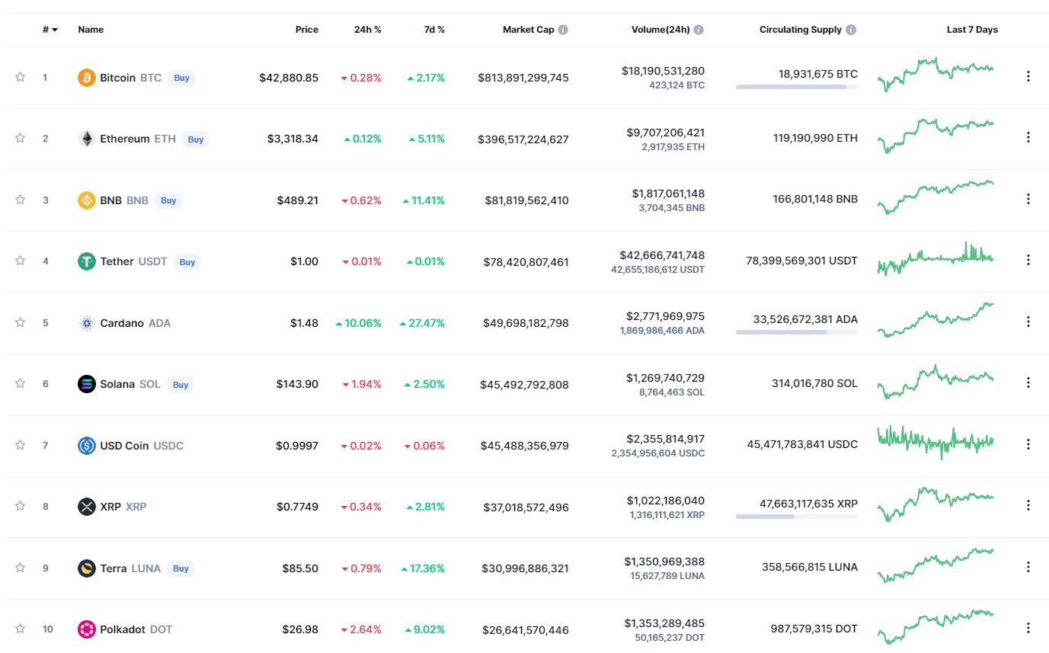1049x653 pixels.
Task: Toggle the watchlist star for Cardano
Action: 21,322
